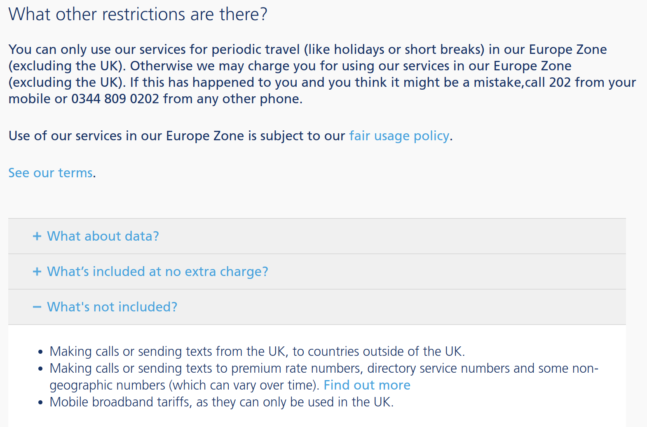Click the phone number 0344 809 0202
647x427 pixels.
115,99
